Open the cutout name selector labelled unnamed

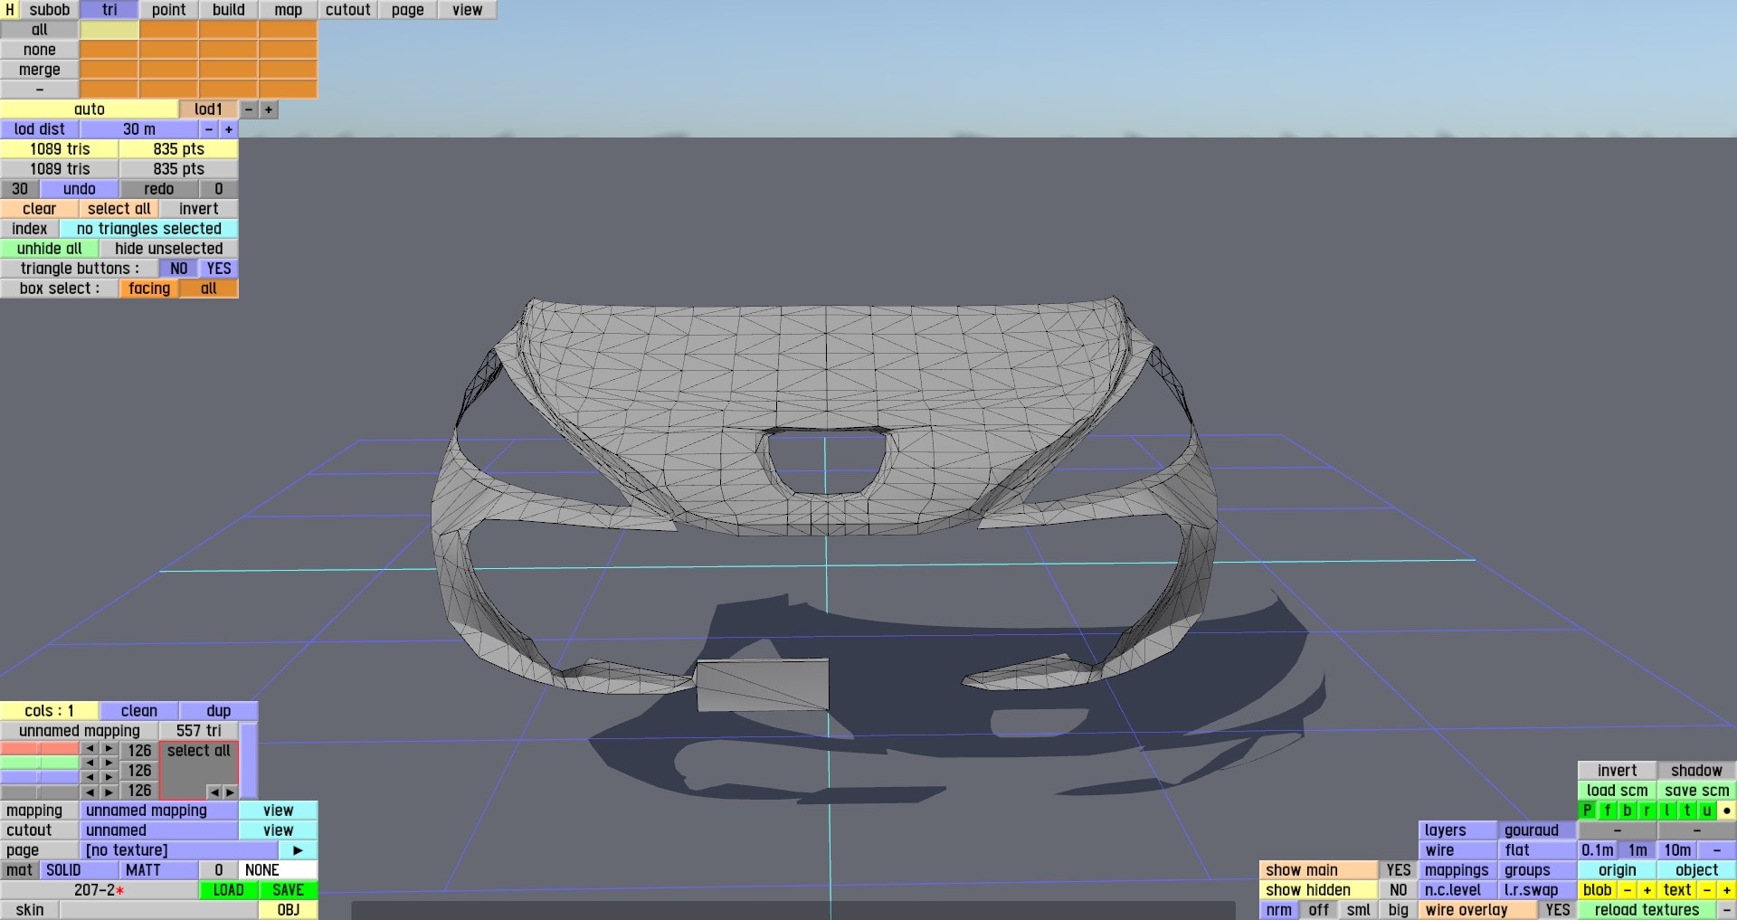(159, 830)
